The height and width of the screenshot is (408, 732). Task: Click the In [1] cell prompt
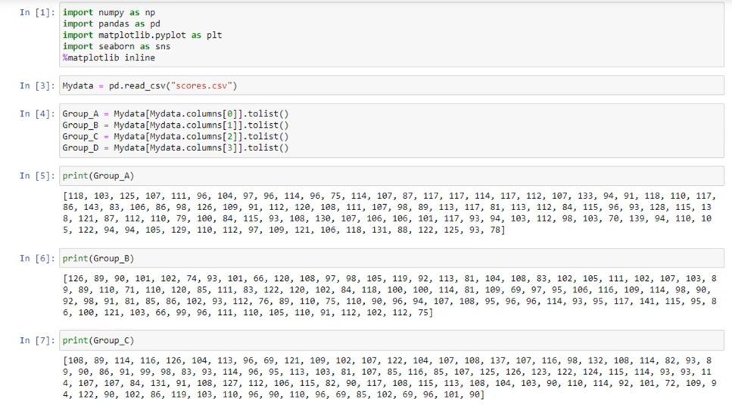tap(36, 13)
